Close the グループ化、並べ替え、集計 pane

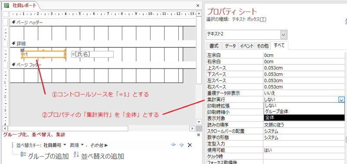[x=198, y=135]
